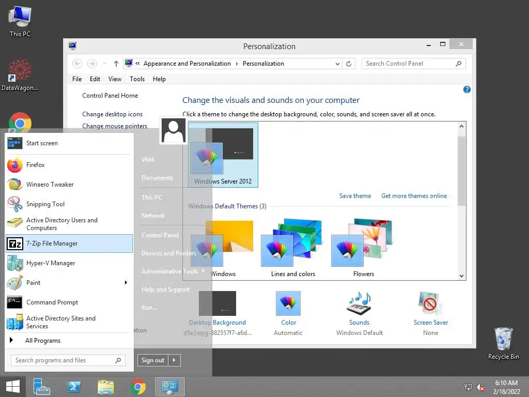Open the Sign out options arrow

pos(174,360)
